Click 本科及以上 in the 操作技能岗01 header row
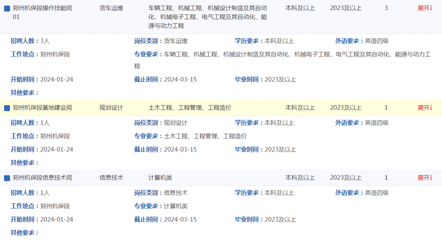 300,8
